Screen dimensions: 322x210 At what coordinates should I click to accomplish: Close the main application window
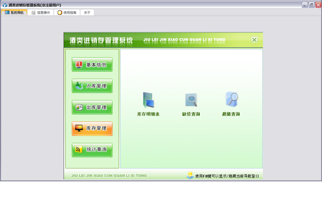tap(318, 5)
